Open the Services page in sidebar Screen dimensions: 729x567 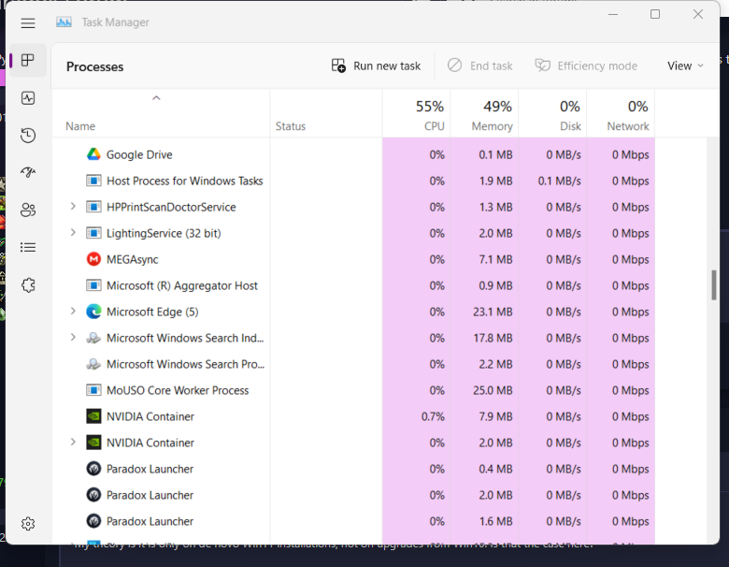click(28, 284)
